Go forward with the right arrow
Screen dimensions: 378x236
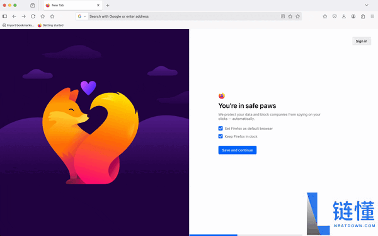click(x=24, y=16)
